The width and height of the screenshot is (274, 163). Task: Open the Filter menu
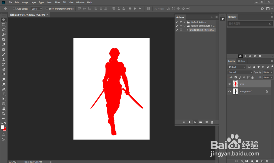point(58,2)
